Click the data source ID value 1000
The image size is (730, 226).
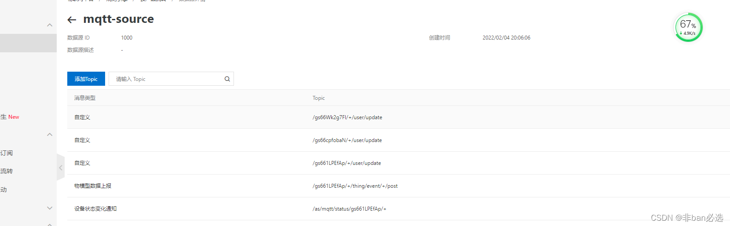click(x=127, y=38)
